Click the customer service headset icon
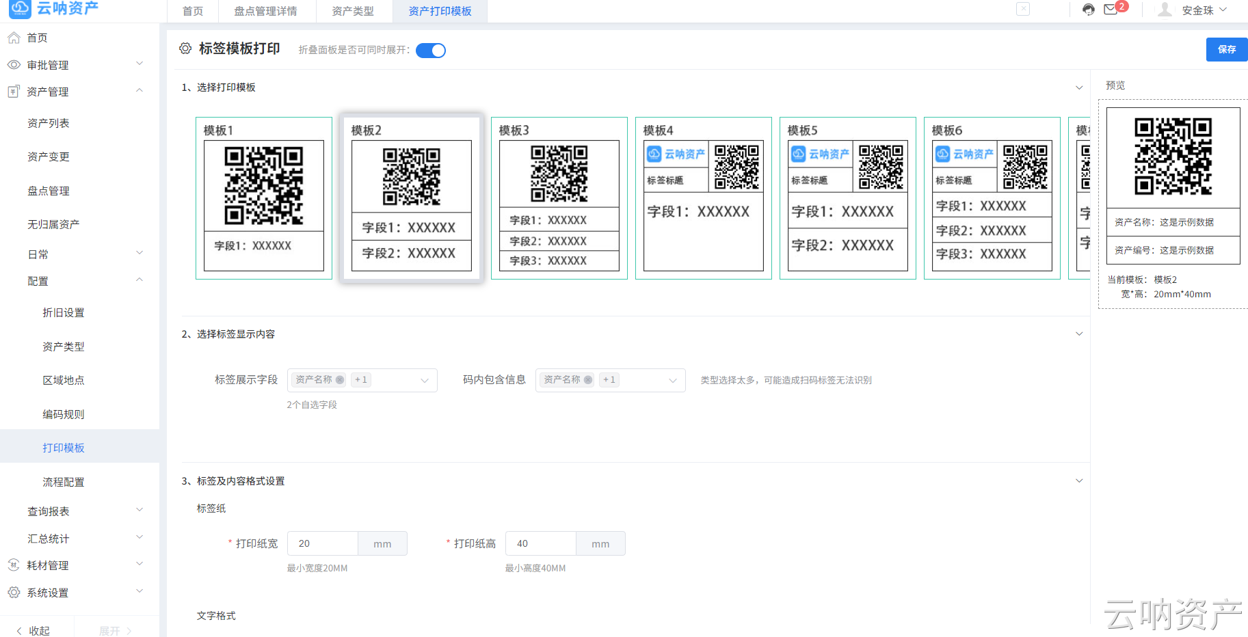Image resolution: width=1248 pixels, height=637 pixels. pos(1088,10)
